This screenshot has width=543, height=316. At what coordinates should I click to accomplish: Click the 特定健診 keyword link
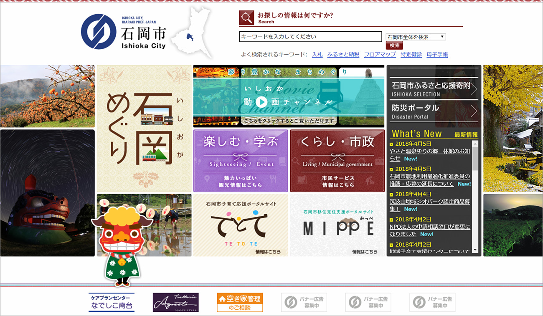click(411, 55)
